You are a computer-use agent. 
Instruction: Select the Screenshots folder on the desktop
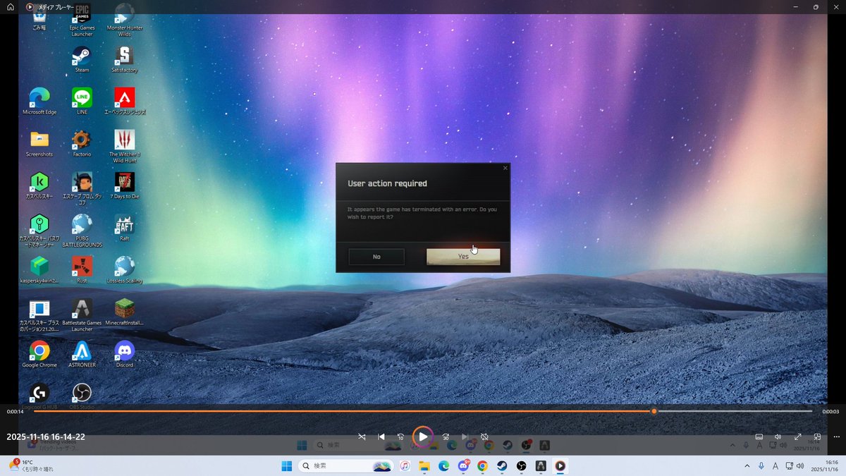(39, 143)
